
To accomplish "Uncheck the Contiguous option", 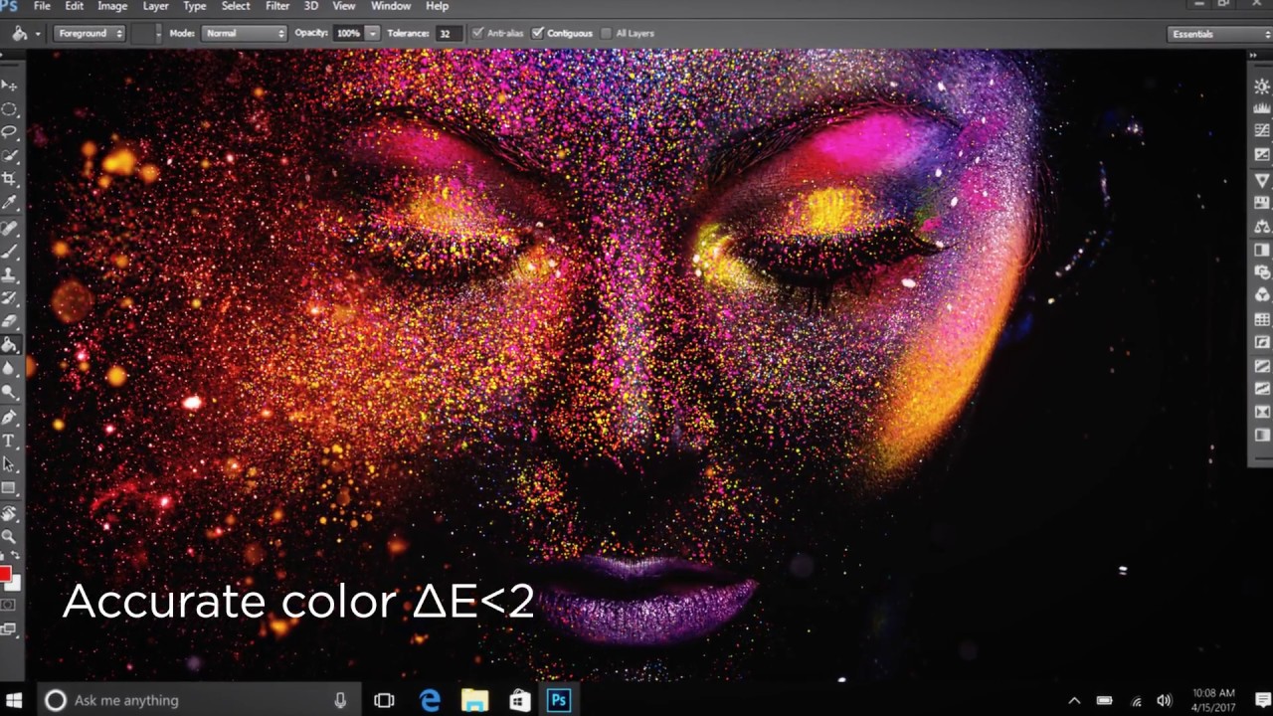I will 538,33.
